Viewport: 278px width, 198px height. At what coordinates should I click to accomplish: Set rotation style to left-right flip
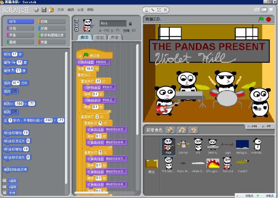pos(77,25)
